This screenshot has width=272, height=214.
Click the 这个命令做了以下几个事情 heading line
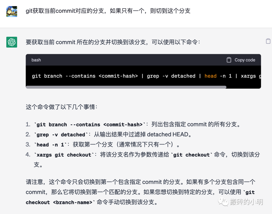(x=62, y=107)
